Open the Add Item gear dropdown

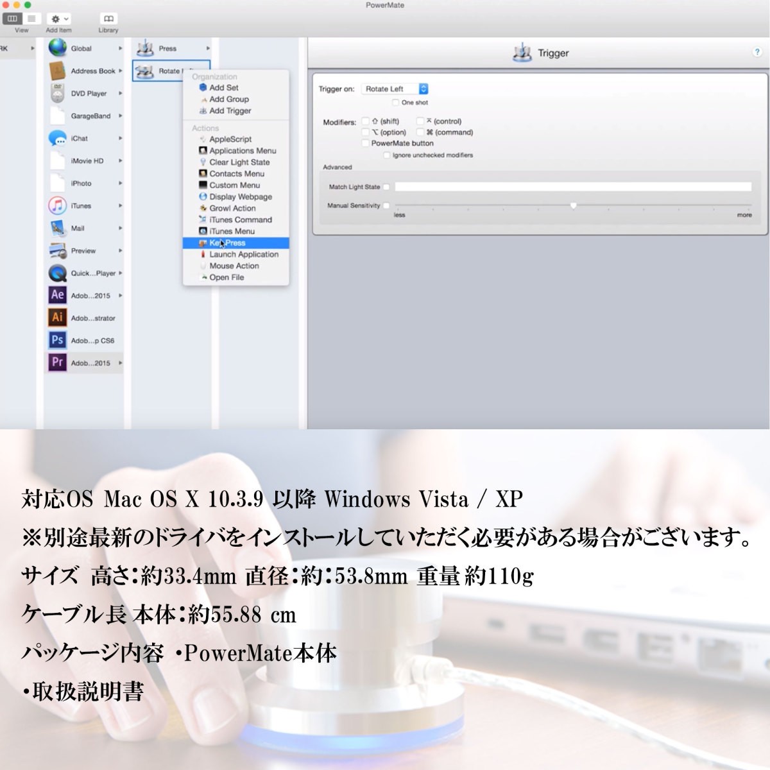click(59, 19)
